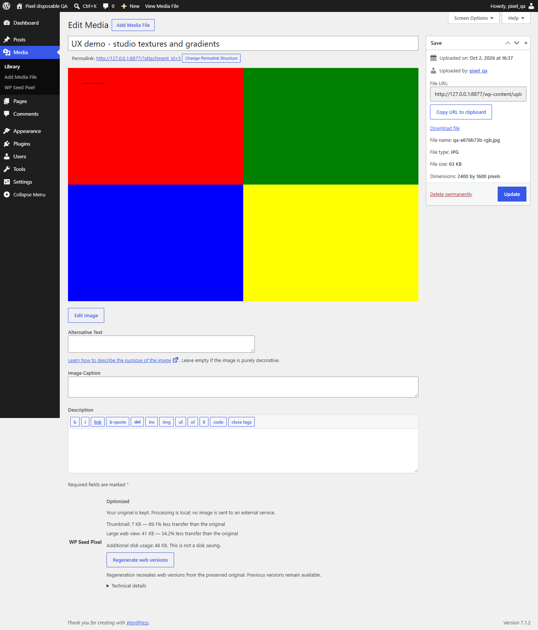538x630 pixels.
Task: Click the Add Media File button beside heading
Action: 133,25
